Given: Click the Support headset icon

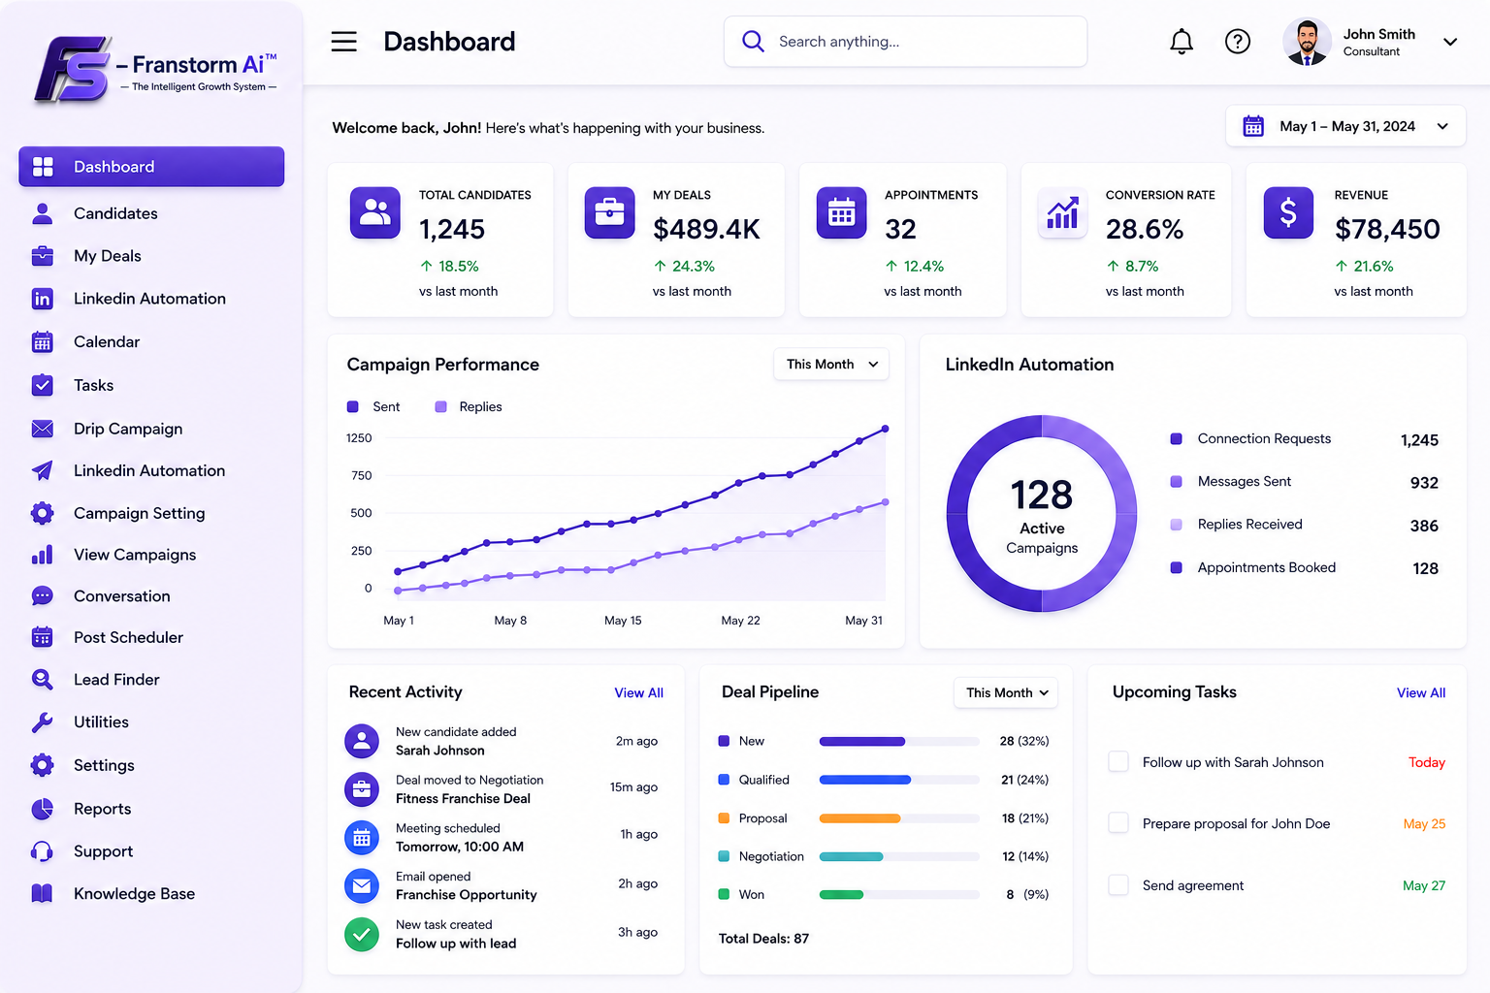Looking at the screenshot, I should pos(43,851).
